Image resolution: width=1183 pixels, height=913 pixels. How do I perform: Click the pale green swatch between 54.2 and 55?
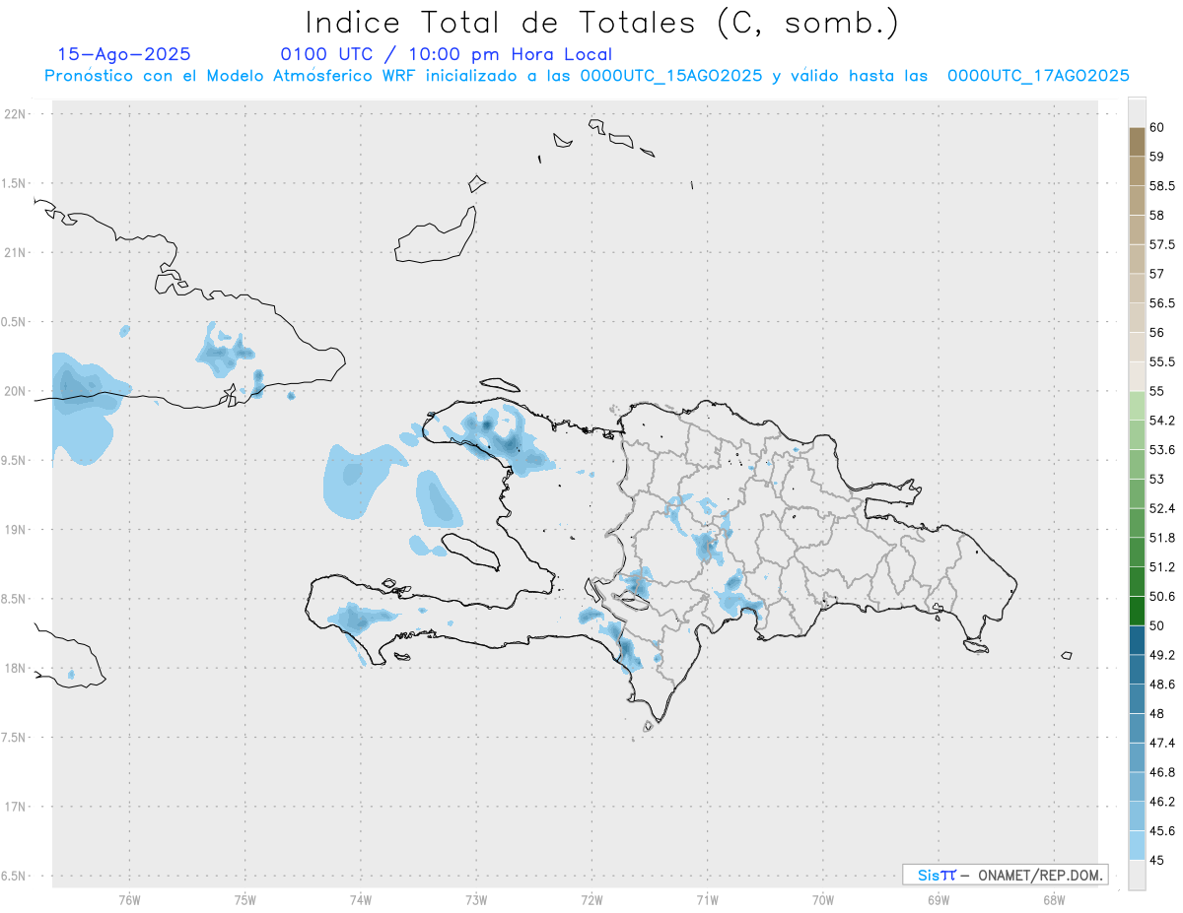(x=1137, y=406)
